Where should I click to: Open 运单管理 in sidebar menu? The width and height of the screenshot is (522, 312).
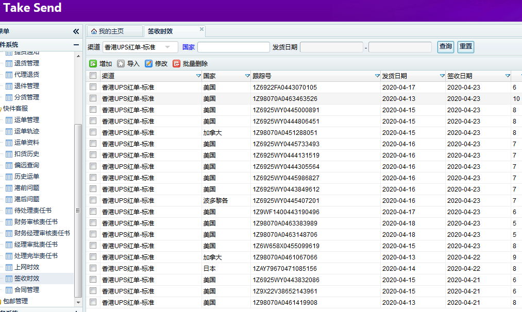(x=26, y=120)
